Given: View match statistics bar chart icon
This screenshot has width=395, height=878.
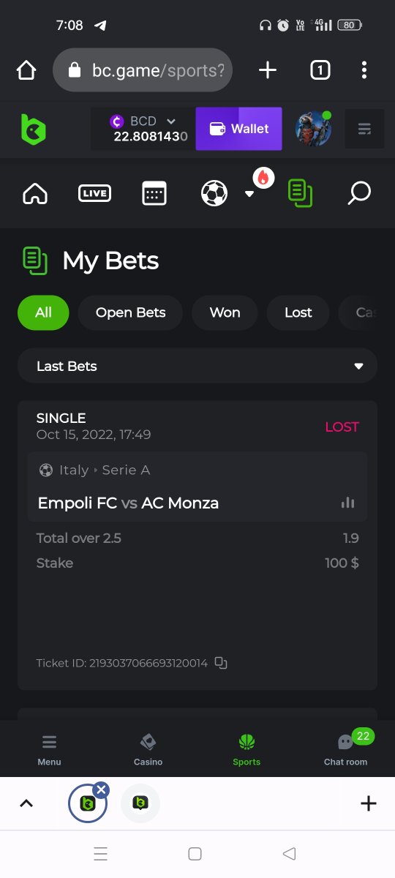Looking at the screenshot, I should tap(347, 503).
